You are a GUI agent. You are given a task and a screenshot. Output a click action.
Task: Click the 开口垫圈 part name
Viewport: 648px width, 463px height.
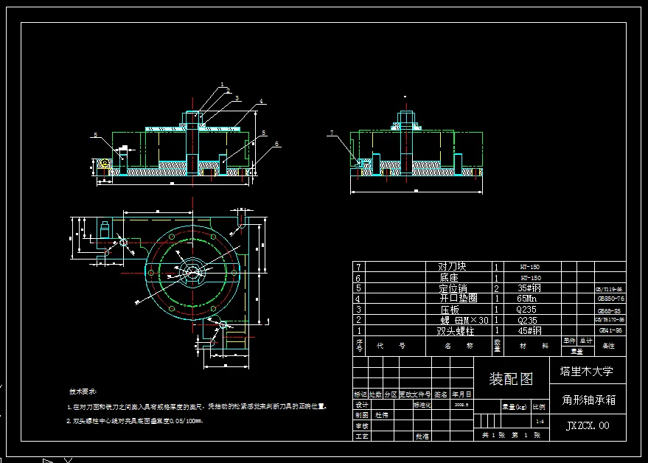[459, 298]
